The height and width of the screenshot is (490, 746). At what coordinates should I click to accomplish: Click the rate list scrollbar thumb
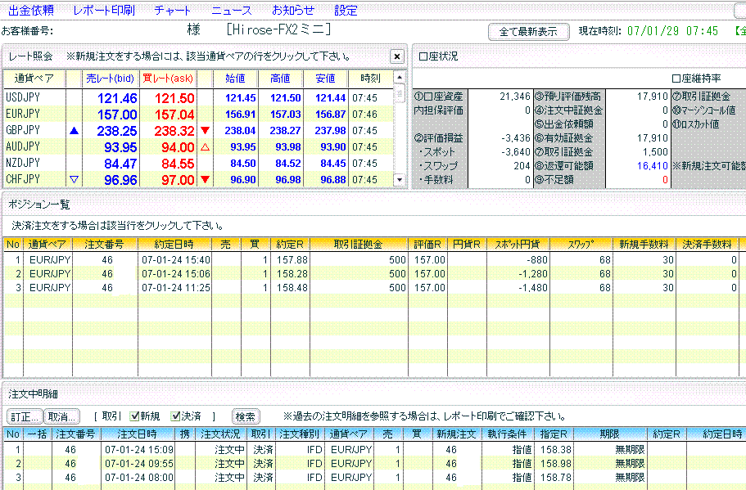(x=400, y=92)
